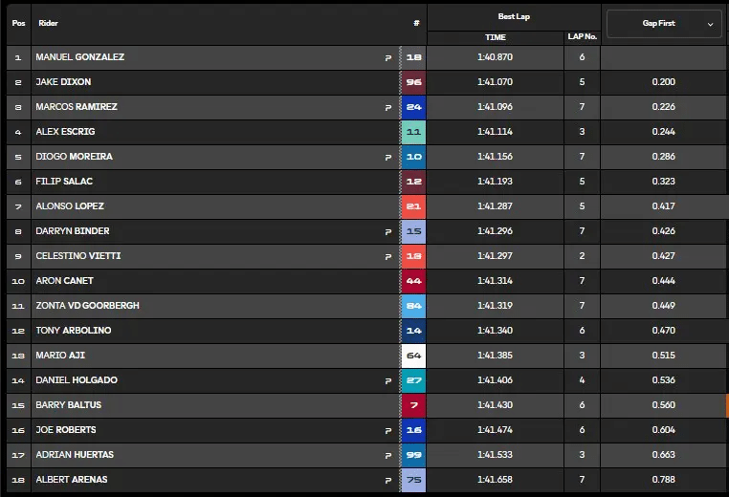Image resolution: width=729 pixels, height=497 pixels.
Task: Click the P icon beside Daniel Holgado
Action: click(387, 380)
